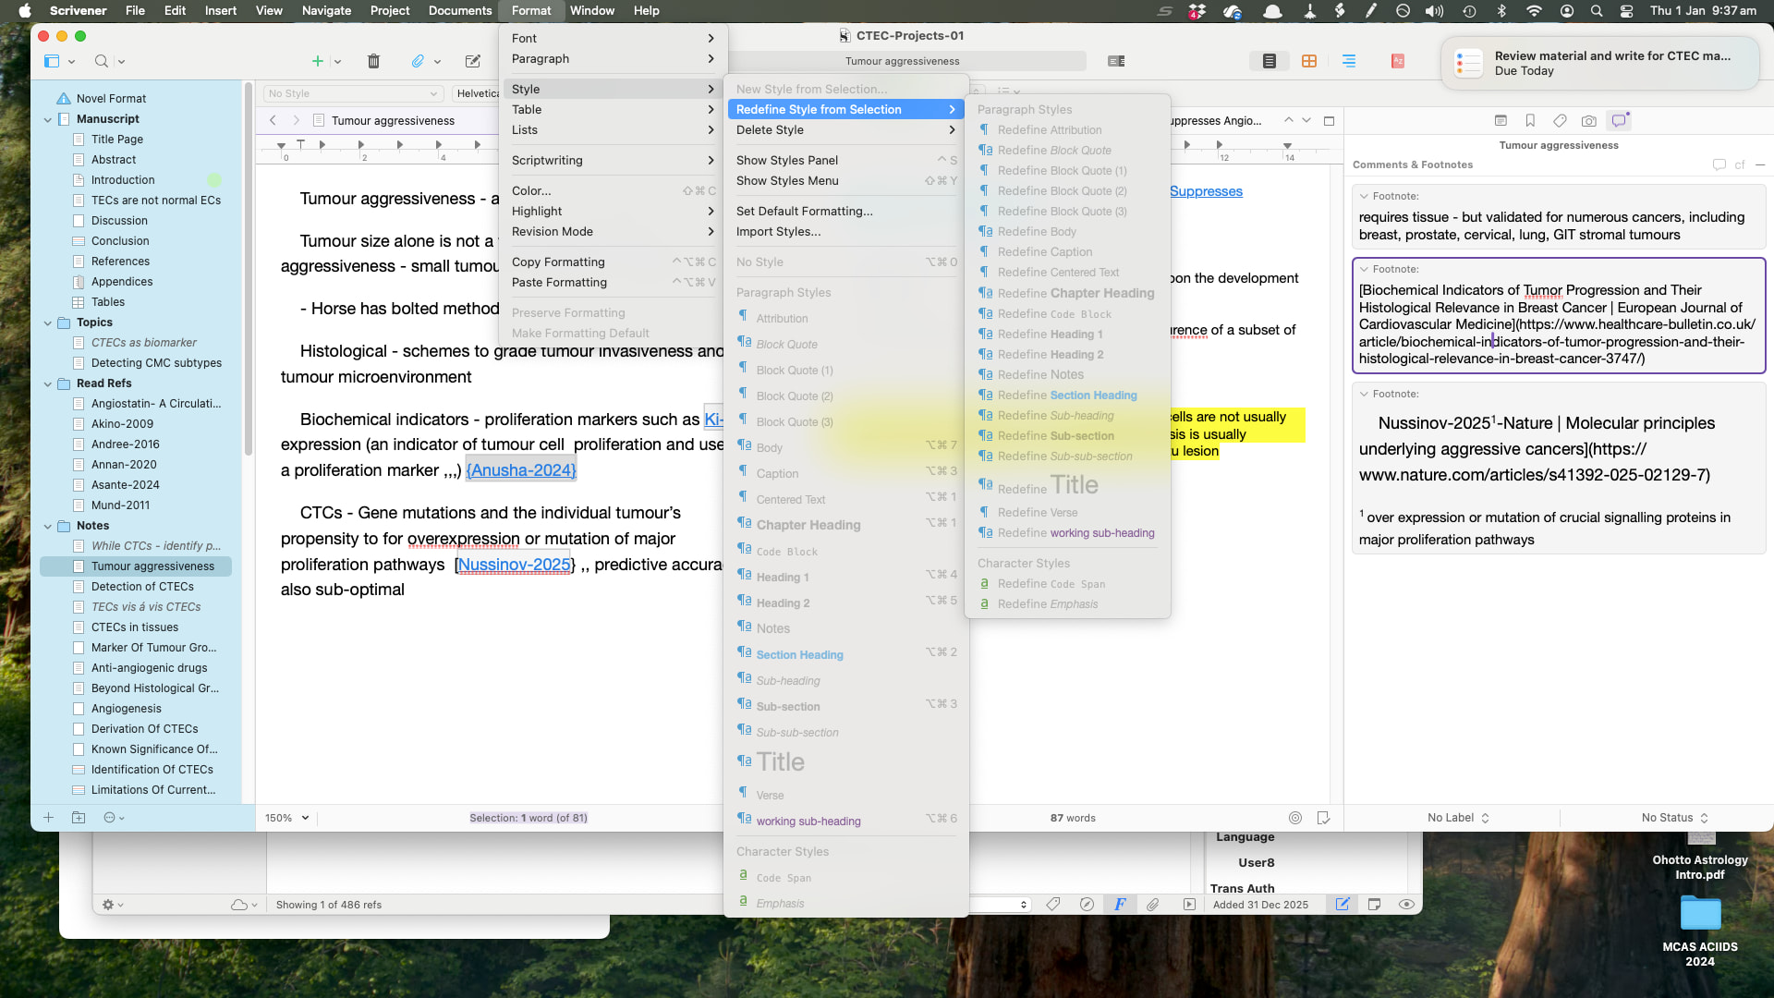This screenshot has width=1774, height=998.
Task: Click the trash can toolbar icon
Action: [373, 61]
